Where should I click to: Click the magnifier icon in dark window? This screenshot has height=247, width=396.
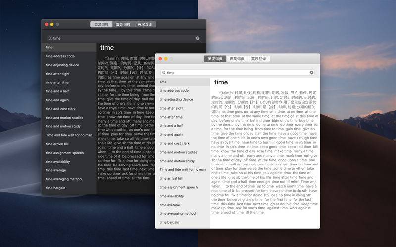click(x=50, y=38)
